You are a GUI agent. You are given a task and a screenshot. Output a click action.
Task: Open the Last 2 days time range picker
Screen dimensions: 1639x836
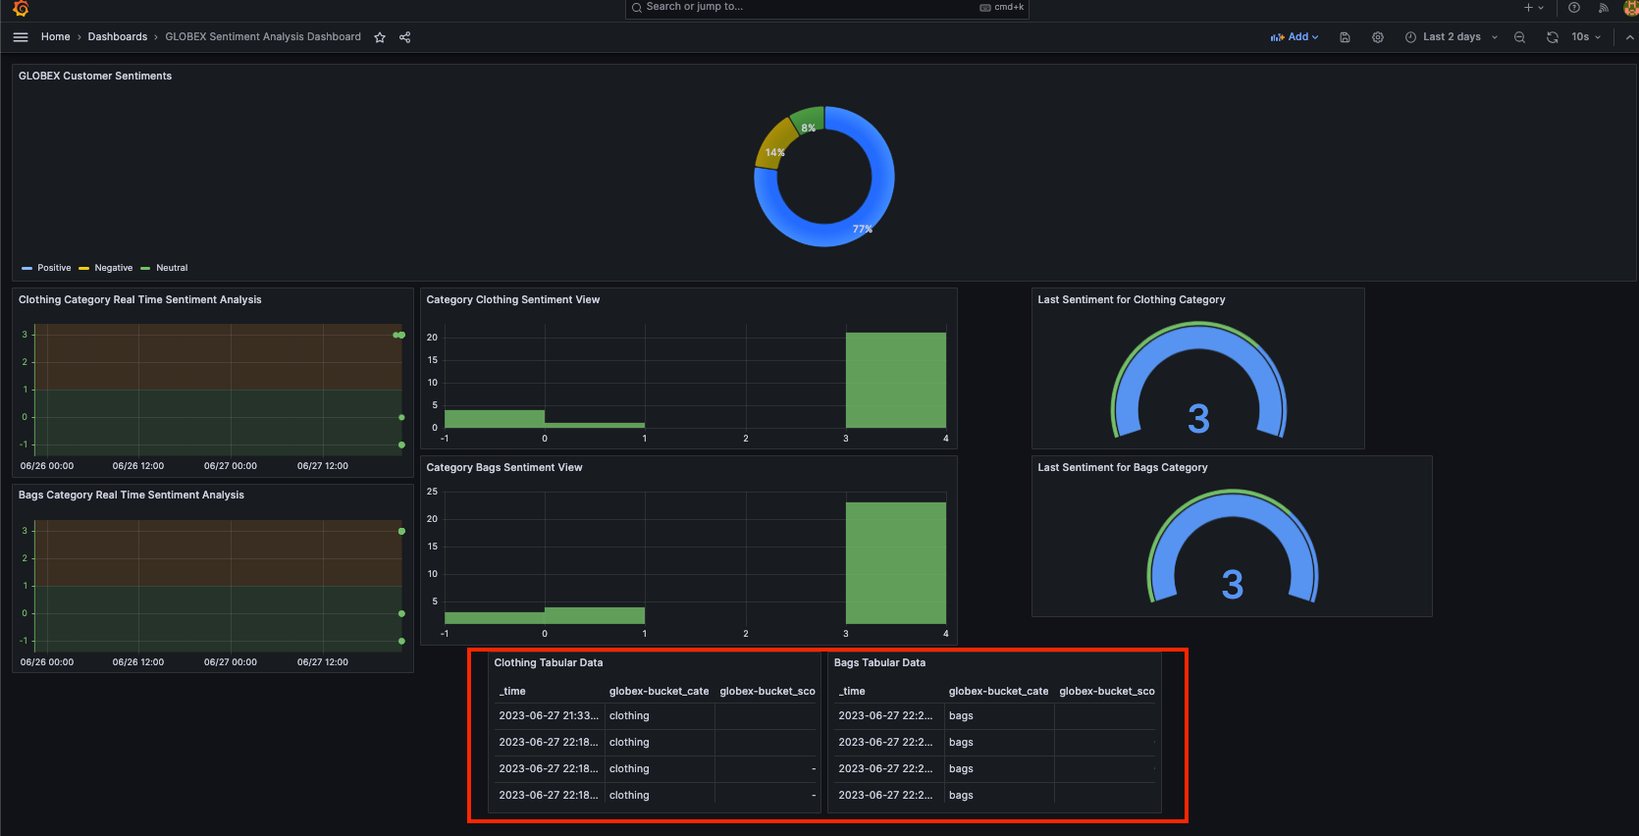pos(1452,37)
